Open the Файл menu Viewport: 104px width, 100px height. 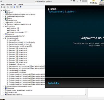point(3,4)
